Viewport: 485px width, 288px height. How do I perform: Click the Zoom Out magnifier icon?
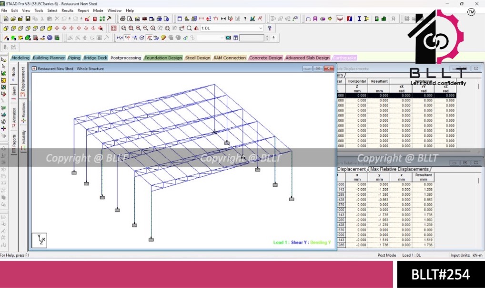click(x=146, y=28)
